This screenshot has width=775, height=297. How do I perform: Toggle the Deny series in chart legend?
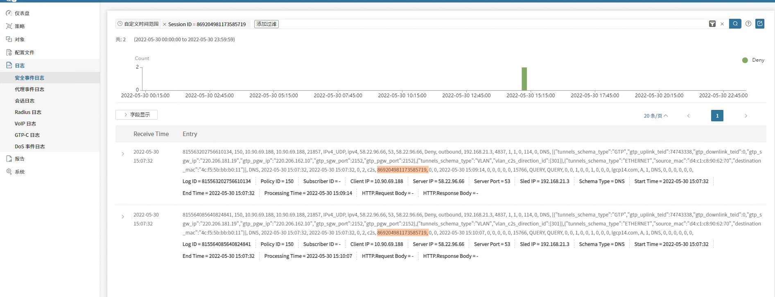[x=753, y=60]
